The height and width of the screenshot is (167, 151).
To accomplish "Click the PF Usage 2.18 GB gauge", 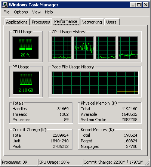I will tap(26, 83).
